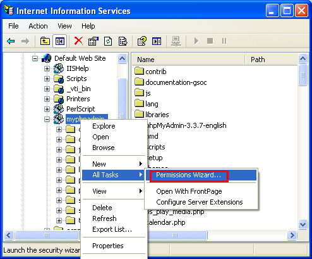
Task: Select the phpMyAdmin-3.3.7-english entry
Action: click(x=186, y=125)
